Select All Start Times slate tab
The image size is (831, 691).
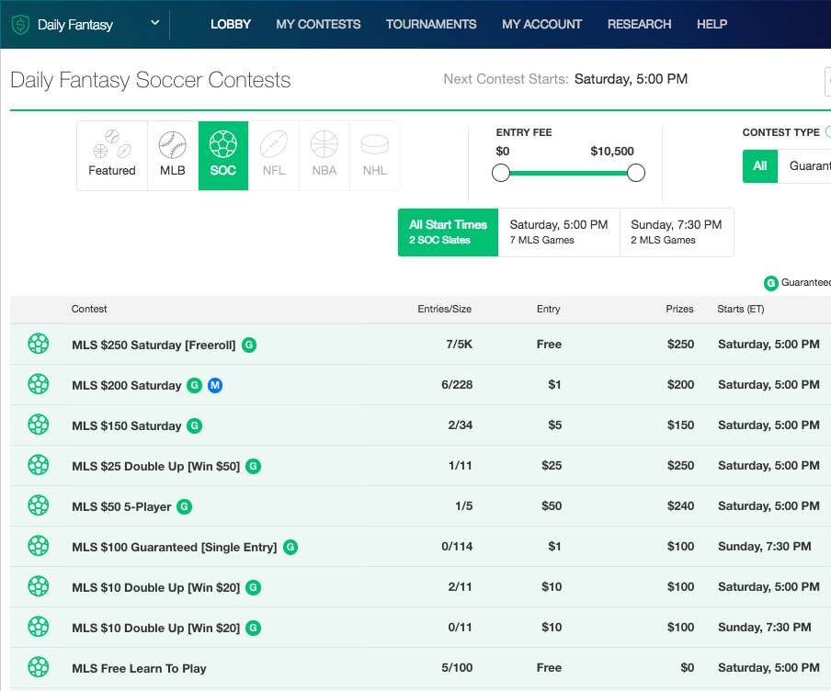[448, 232]
